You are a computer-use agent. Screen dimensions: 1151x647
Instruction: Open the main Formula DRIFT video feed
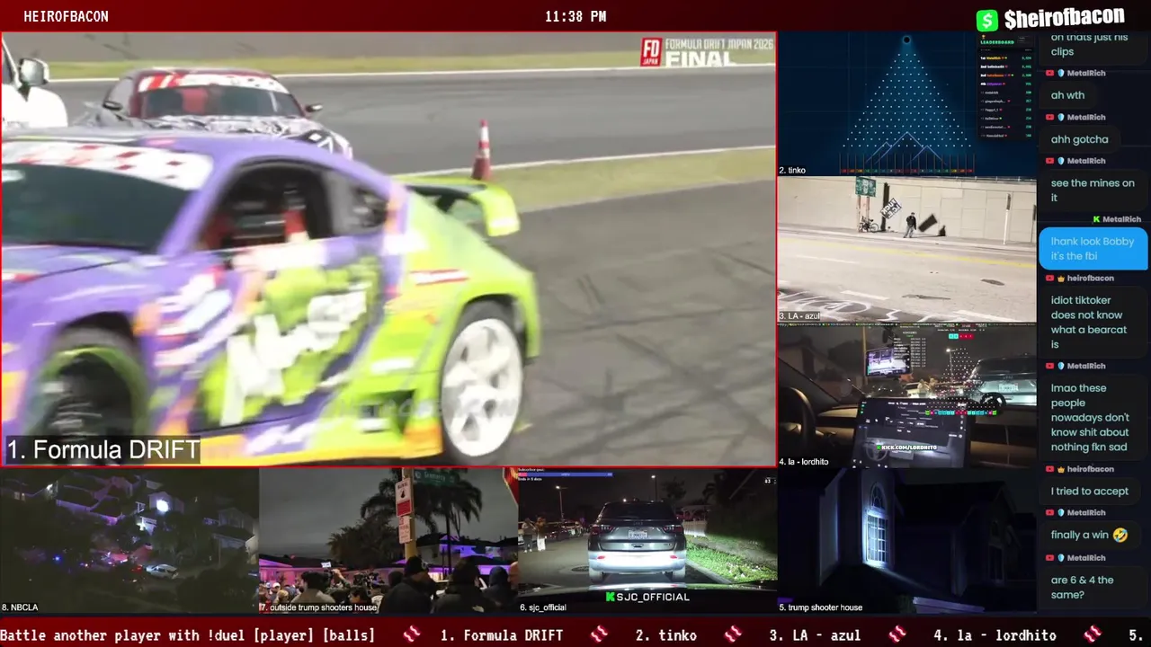[388, 249]
